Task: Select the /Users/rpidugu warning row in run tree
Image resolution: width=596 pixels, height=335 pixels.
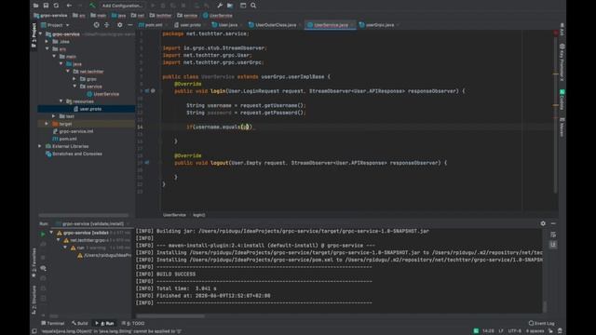Action: tap(104, 255)
